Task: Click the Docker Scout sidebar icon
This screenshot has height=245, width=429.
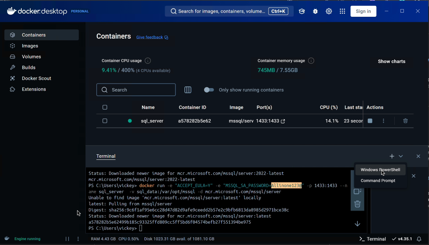Action: tap(12, 78)
